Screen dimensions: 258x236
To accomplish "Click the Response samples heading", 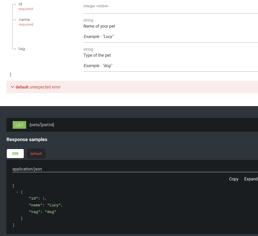I will [x=27, y=140].
